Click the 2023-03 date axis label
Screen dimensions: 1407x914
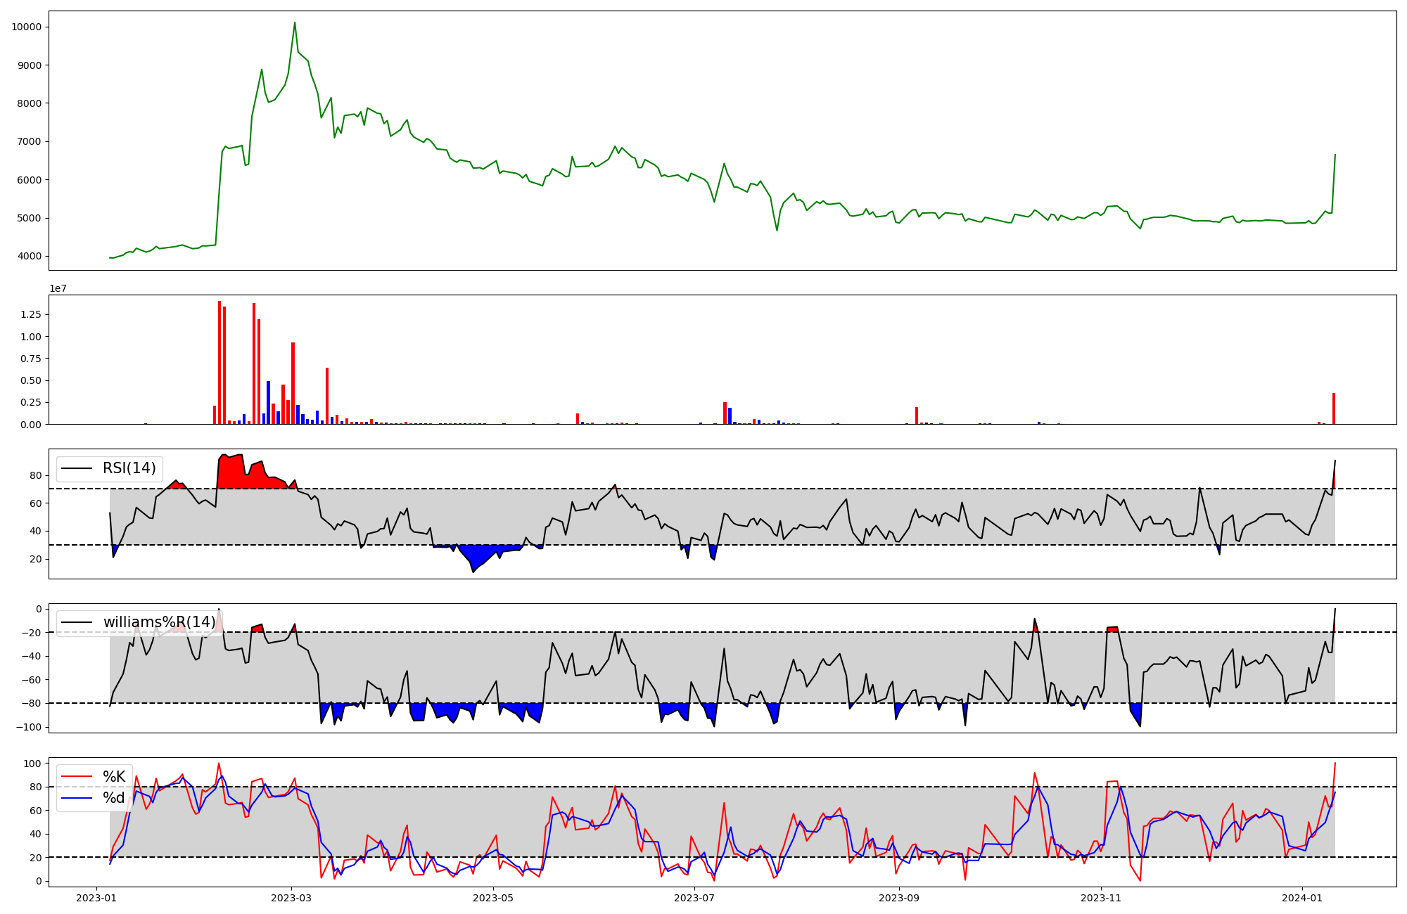click(291, 898)
